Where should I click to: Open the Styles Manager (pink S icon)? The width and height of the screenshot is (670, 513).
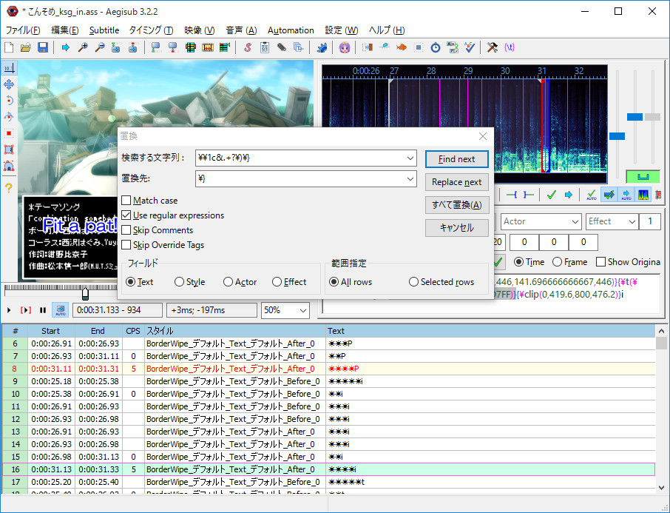pos(248,47)
